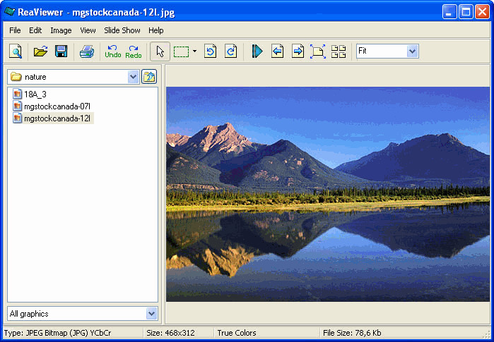
Task: Select file mgstockcanada-12l
Action: 57,118
